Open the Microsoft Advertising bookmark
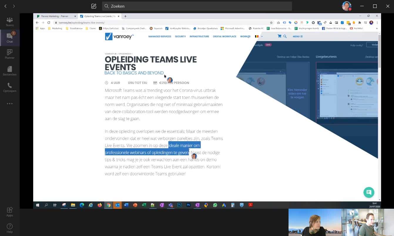This screenshot has width=394, height=236. tap(233, 28)
